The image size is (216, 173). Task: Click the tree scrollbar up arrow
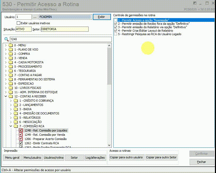coord(109,46)
